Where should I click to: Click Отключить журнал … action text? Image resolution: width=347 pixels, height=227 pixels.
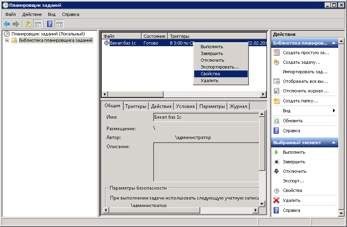point(306,91)
